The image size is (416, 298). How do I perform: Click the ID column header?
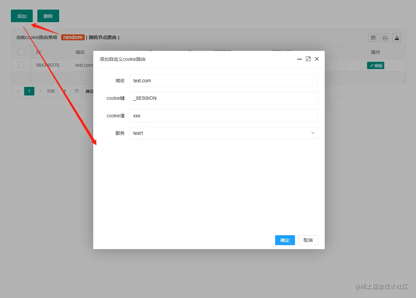[38, 52]
